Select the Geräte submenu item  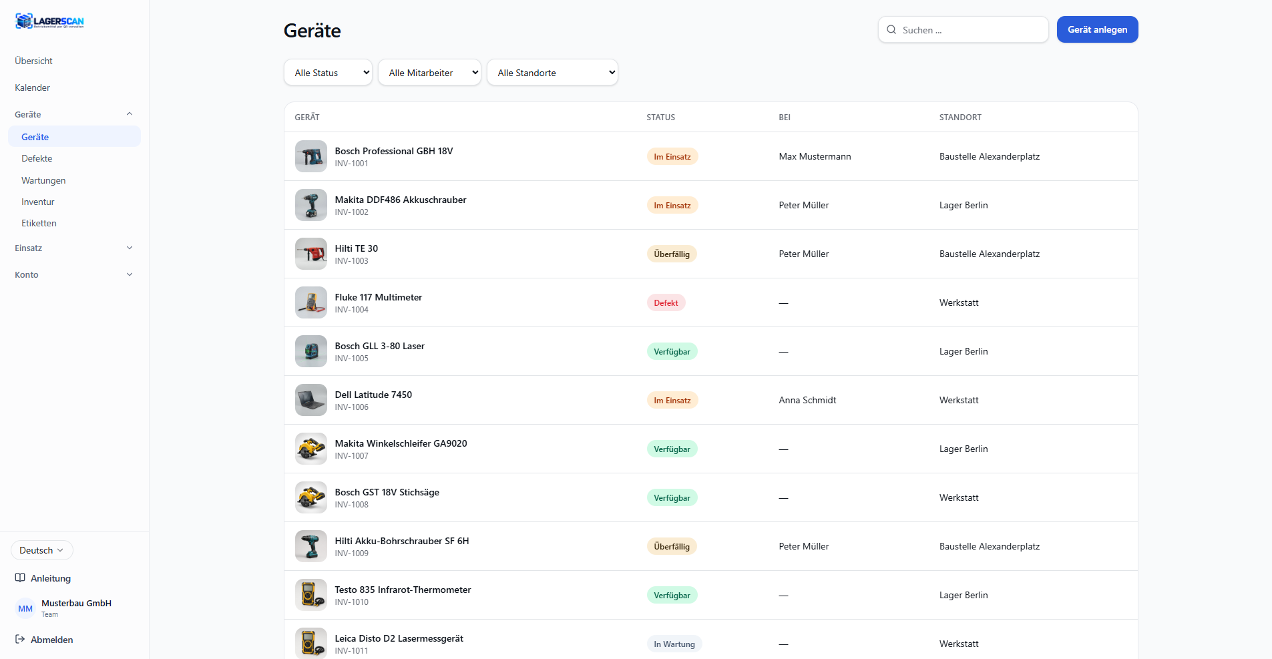[x=74, y=136]
